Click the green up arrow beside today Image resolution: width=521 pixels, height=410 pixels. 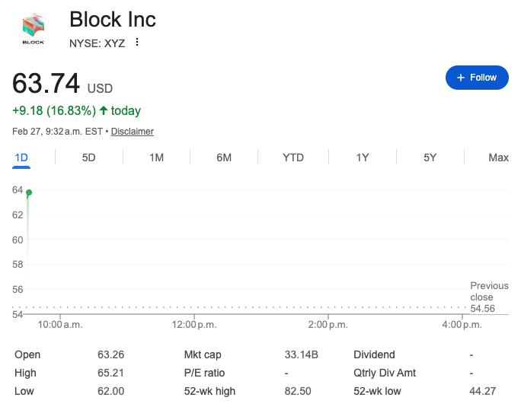(104, 111)
